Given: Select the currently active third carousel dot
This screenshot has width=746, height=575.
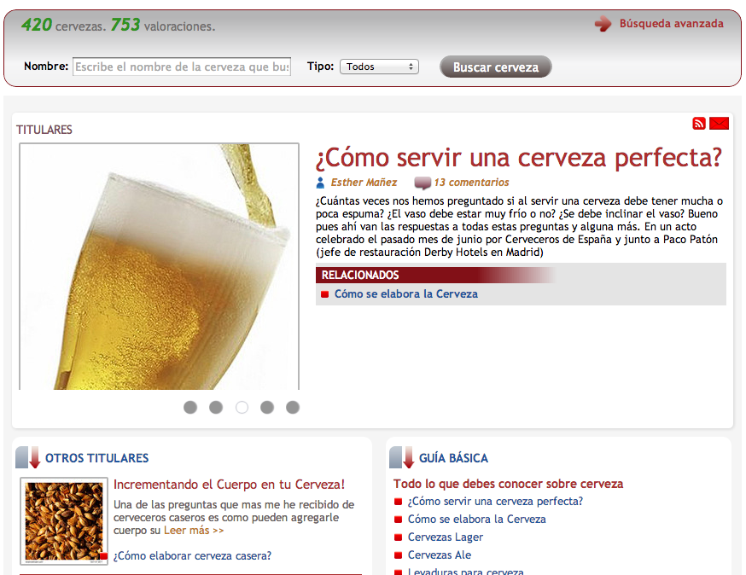Looking at the screenshot, I should [242, 407].
